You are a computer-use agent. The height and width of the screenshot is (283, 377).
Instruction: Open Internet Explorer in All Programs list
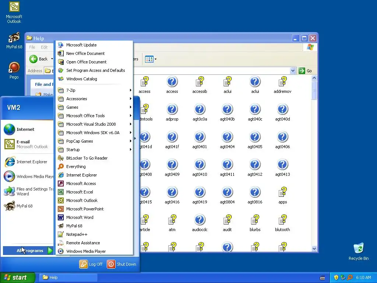pos(94,175)
